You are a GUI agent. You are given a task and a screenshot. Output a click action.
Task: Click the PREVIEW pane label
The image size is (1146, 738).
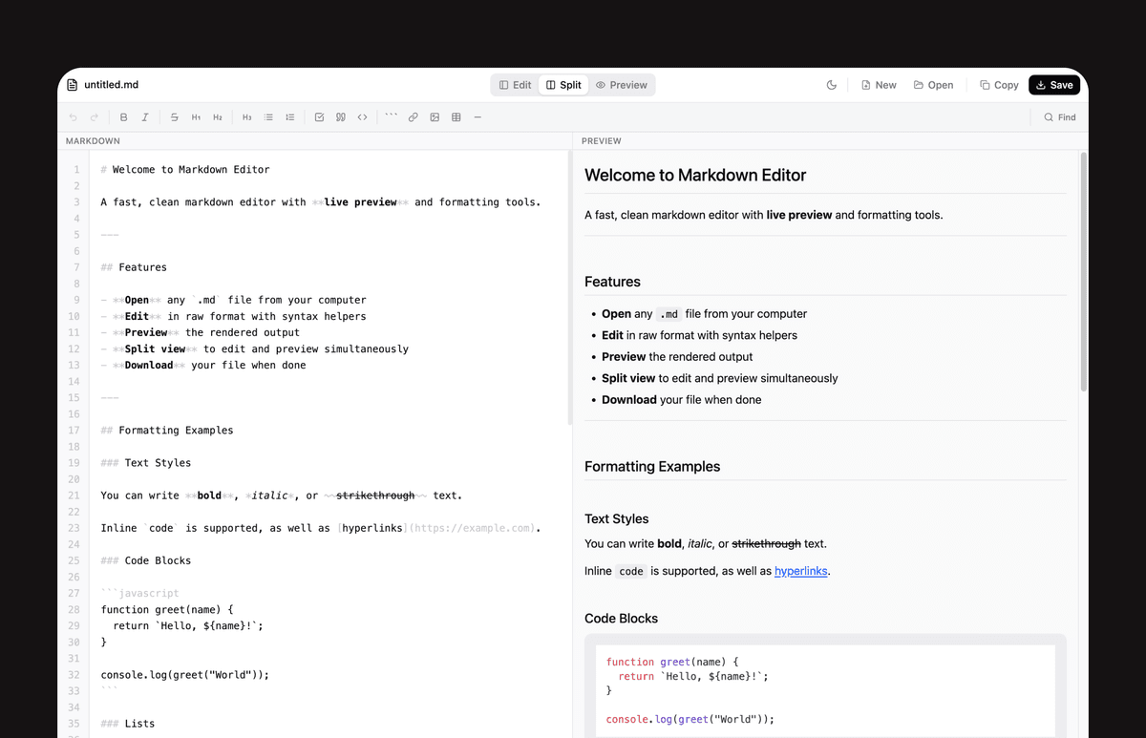pyautogui.click(x=602, y=141)
